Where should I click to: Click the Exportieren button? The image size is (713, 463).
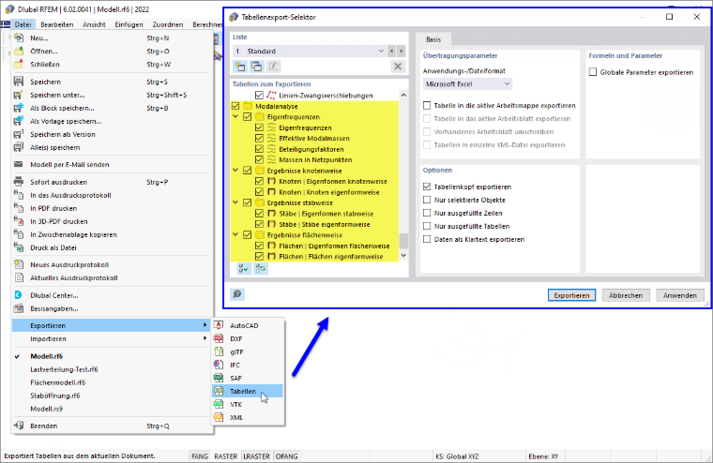(x=571, y=295)
